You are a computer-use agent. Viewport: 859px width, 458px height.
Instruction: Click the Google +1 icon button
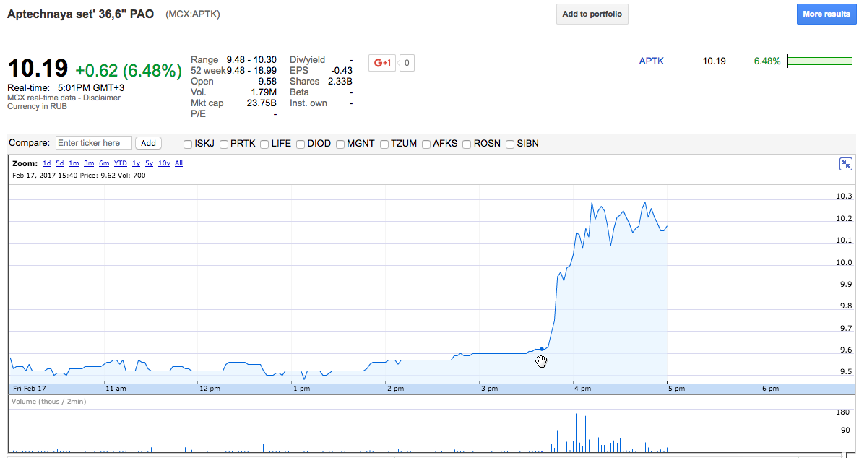click(x=382, y=63)
